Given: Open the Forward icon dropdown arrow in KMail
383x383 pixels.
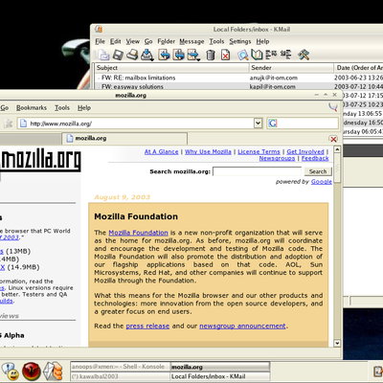Looking at the screenshot, I should [198, 59].
